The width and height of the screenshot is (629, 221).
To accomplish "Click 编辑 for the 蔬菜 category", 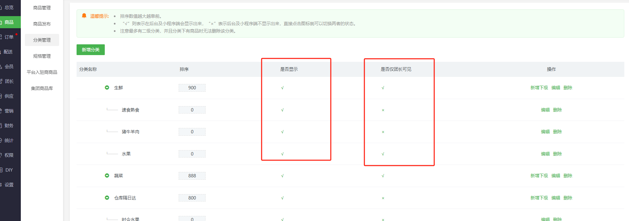I will coord(556,176).
